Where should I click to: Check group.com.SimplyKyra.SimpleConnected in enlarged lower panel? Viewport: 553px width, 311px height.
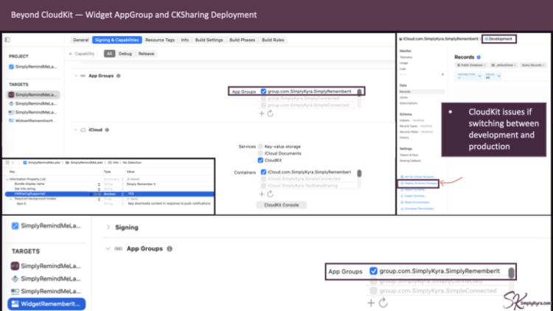click(x=374, y=290)
